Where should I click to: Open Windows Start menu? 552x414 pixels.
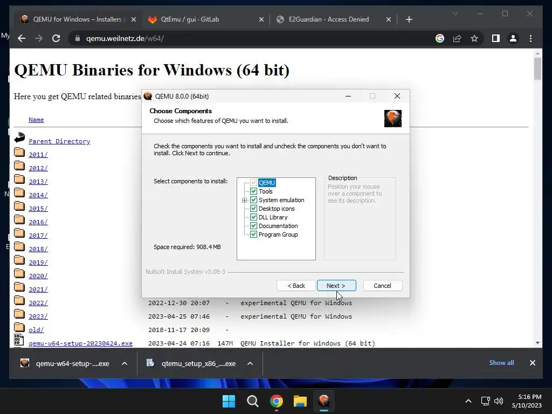tap(229, 401)
